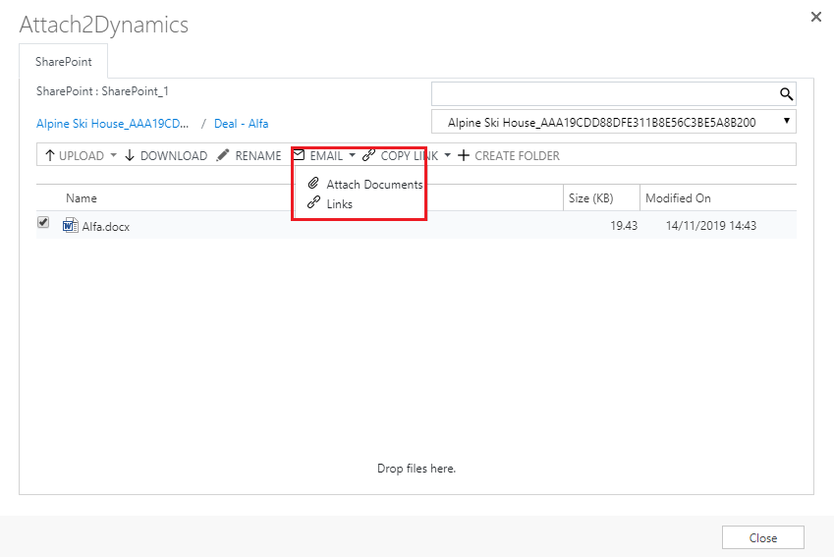This screenshot has width=834, height=557.
Task: Click the 14/11/2019 14:43 modified date
Action: pyautogui.click(x=710, y=226)
